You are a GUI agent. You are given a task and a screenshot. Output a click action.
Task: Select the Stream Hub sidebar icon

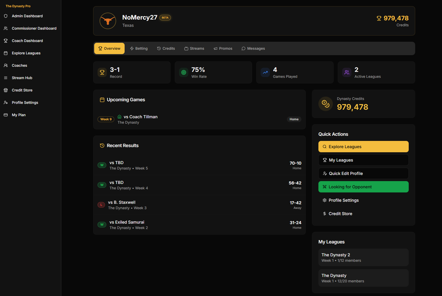(x=6, y=78)
